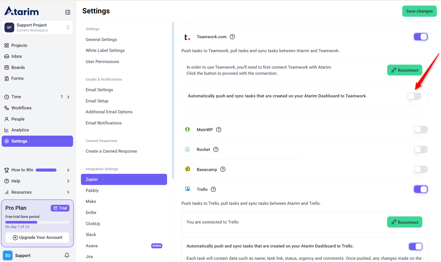The image size is (441, 262).
Task: Turn on the MainWP integration switch
Action: pos(420,129)
